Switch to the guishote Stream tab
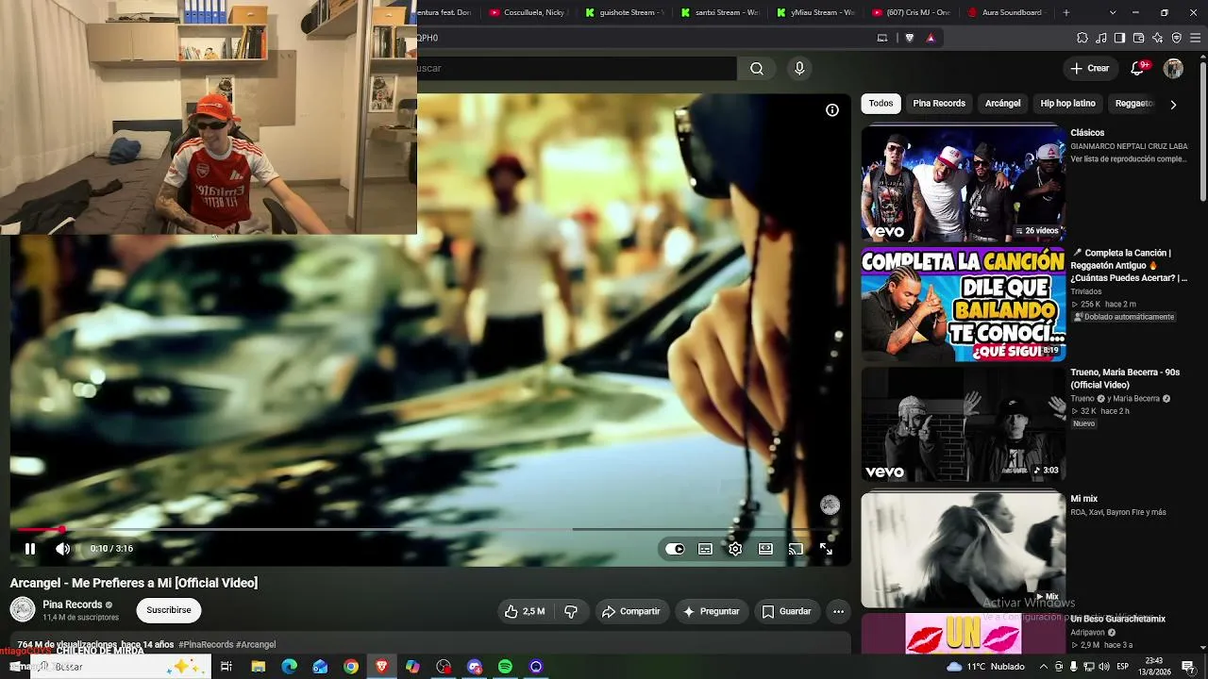The width and height of the screenshot is (1208, 679). (x=624, y=13)
